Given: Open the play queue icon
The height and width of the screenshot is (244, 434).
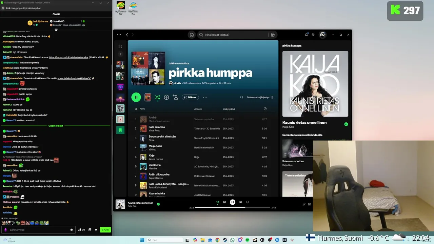Looking at the screenshot, I should [309, 204].
